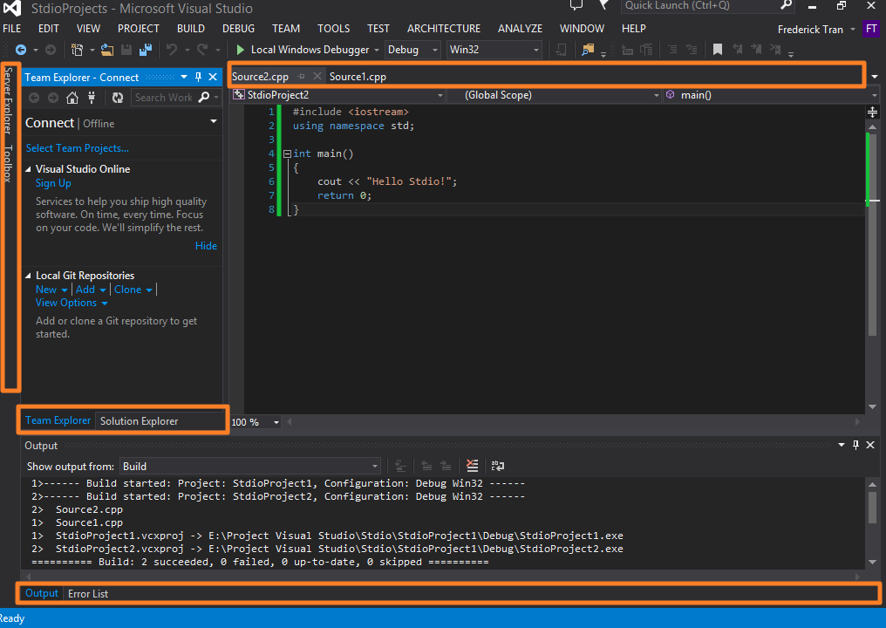Click the Quick Launch magnifier icon
886x628 pixels.
786,5
